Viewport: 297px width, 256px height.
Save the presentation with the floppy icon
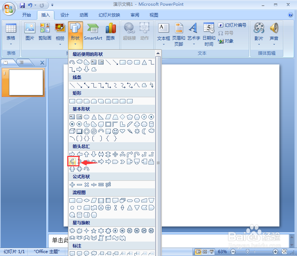click(22, 5)
